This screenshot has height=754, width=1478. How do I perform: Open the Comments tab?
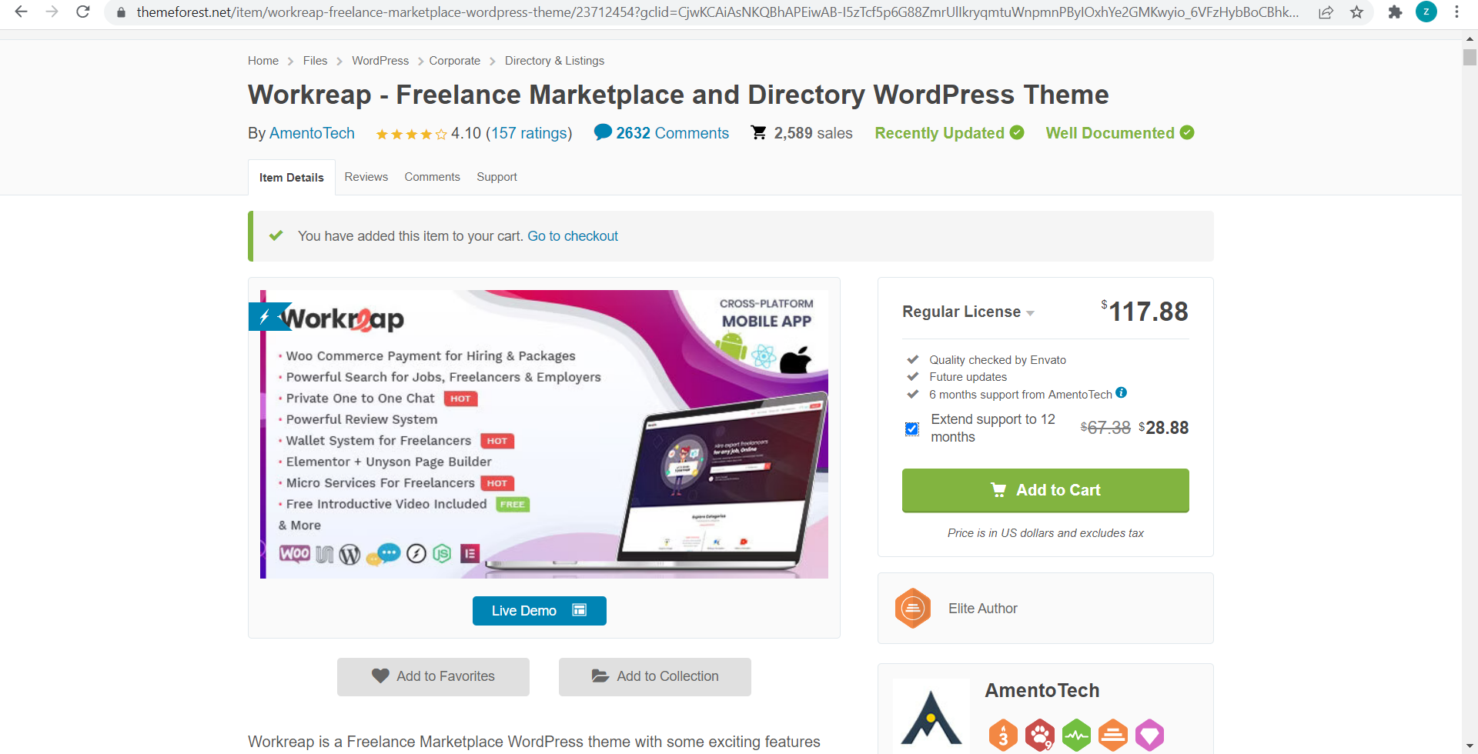432,177
